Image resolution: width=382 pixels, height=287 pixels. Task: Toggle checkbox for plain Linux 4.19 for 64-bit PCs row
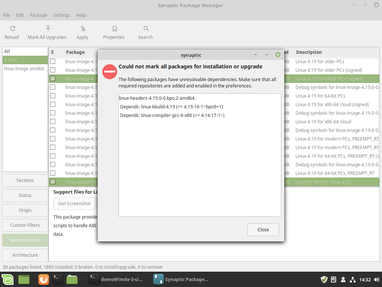tap(53, 96)
